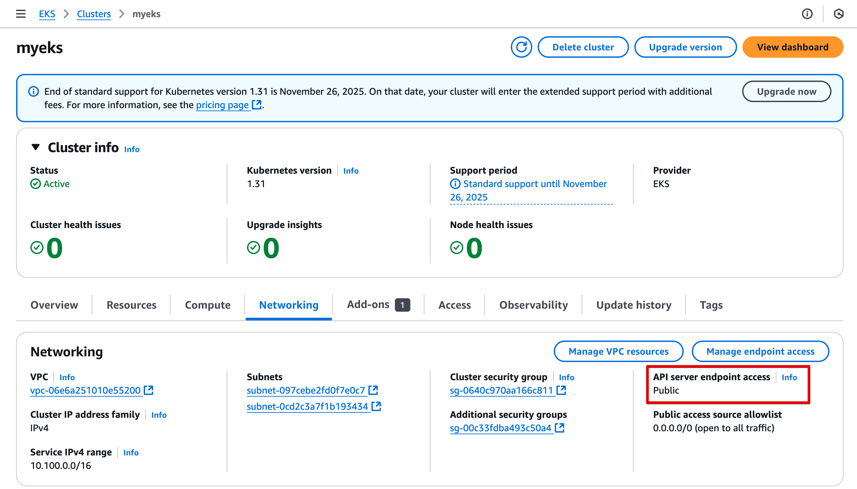Switch to the Overview tab
Image resolution: width=857 pixels, height=489 pixels.
click(x=54, y=305)
